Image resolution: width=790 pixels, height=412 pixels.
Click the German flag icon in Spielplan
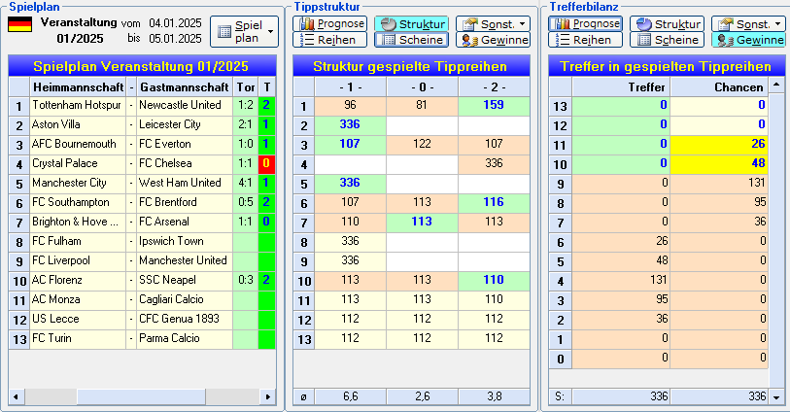20,24
